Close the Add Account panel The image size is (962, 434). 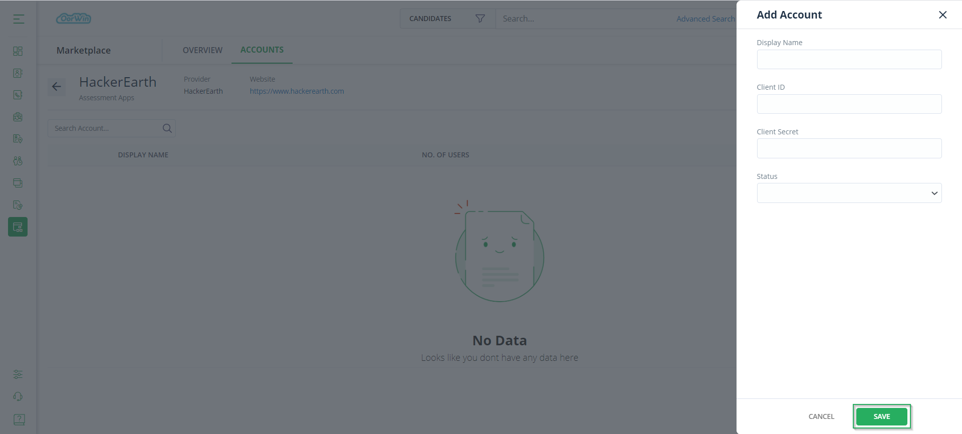(x=942, y=15)
